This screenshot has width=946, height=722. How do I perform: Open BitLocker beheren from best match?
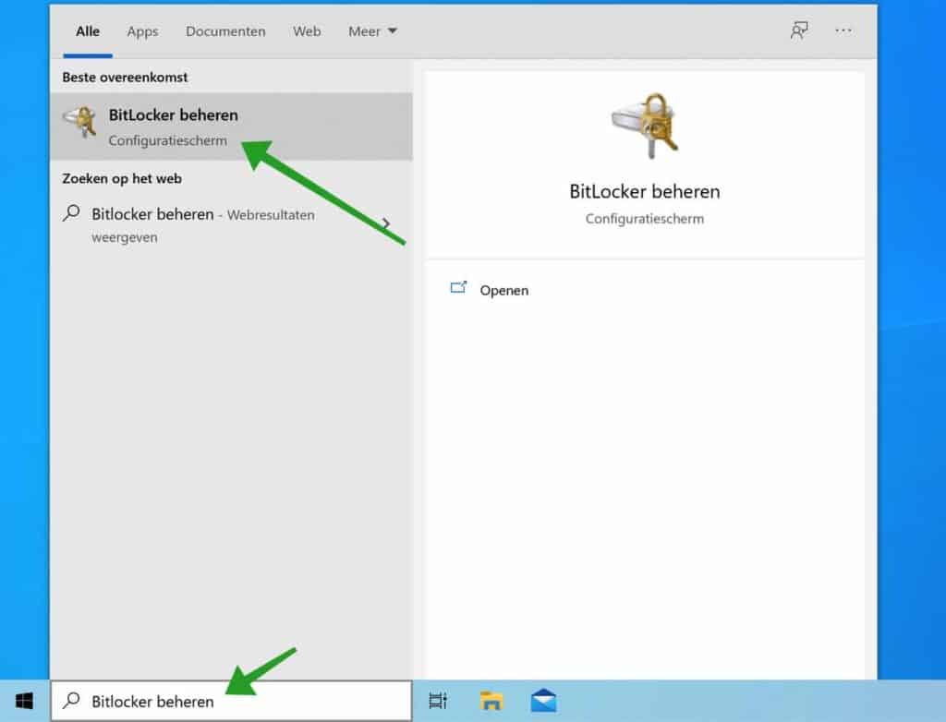click(x=173, y=114)
